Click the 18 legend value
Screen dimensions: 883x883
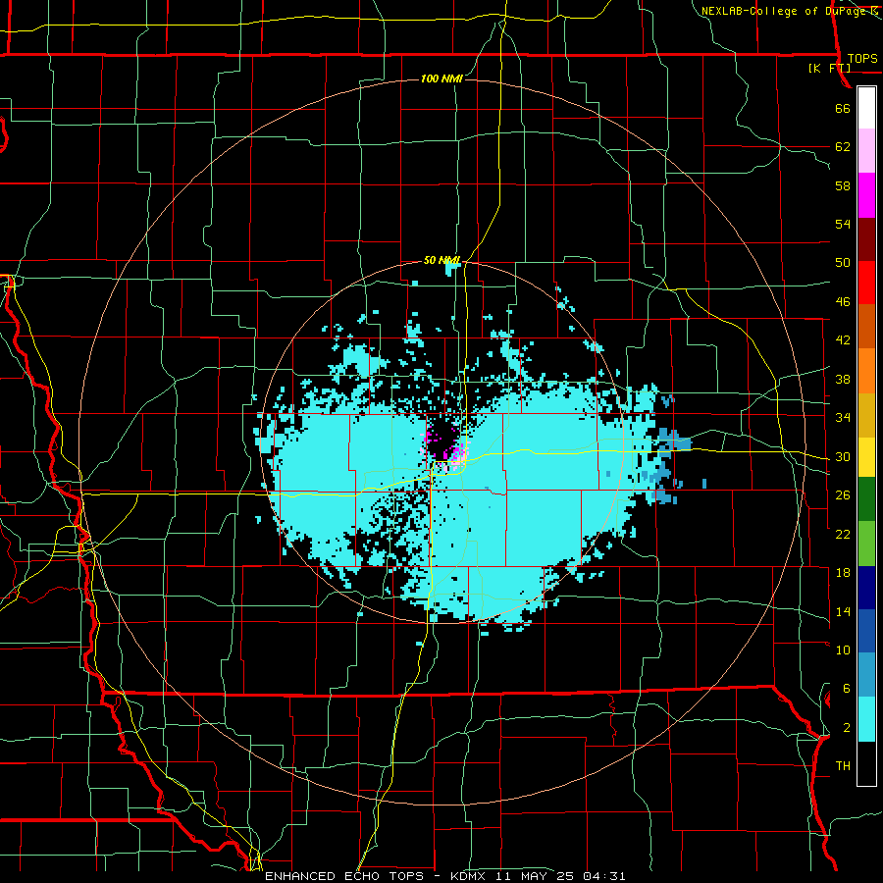click(843, 573)
